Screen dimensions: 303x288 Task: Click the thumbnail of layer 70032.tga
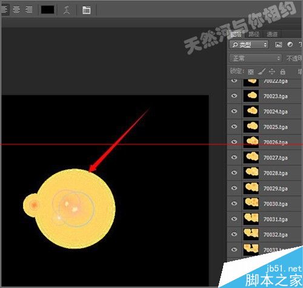(x=251, y=234)
